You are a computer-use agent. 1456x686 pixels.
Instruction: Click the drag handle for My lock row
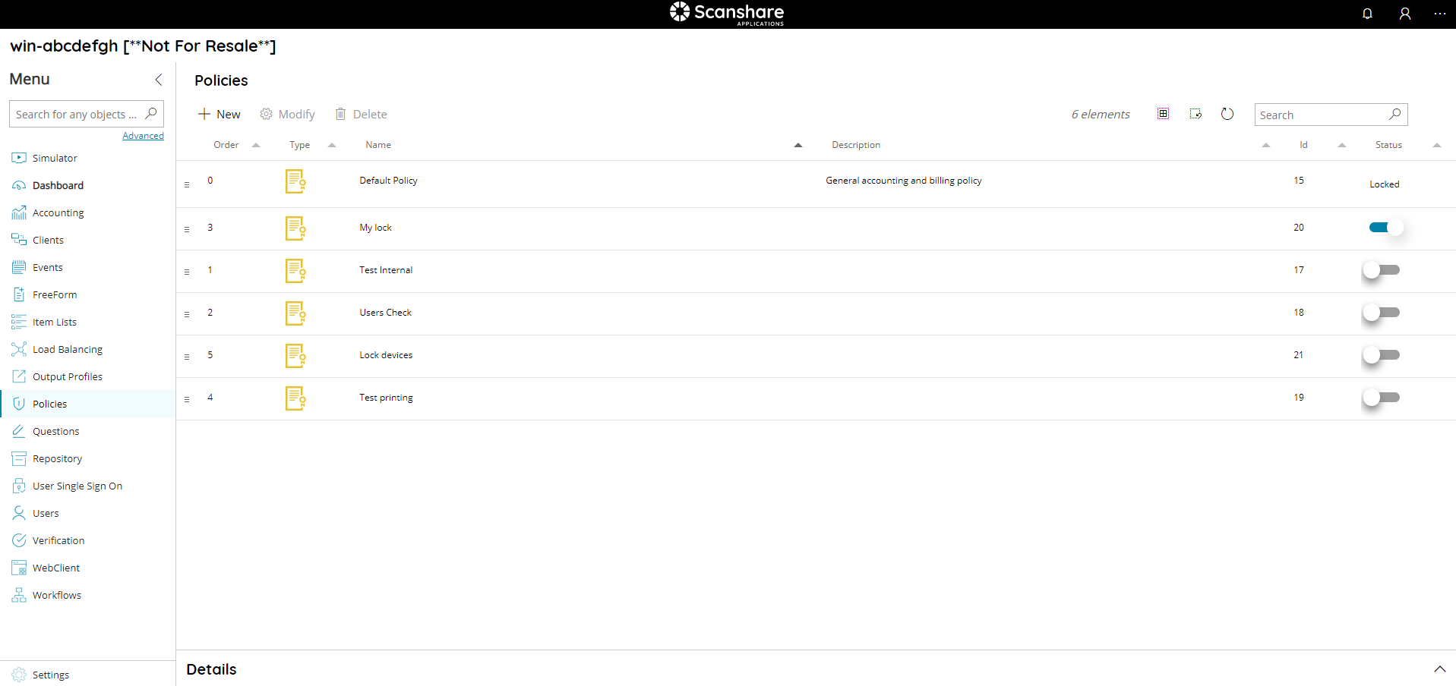187,229
